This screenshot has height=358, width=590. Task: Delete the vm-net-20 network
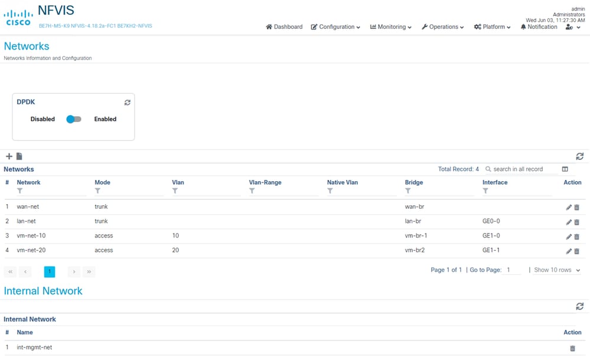click(x=577, y=251)
